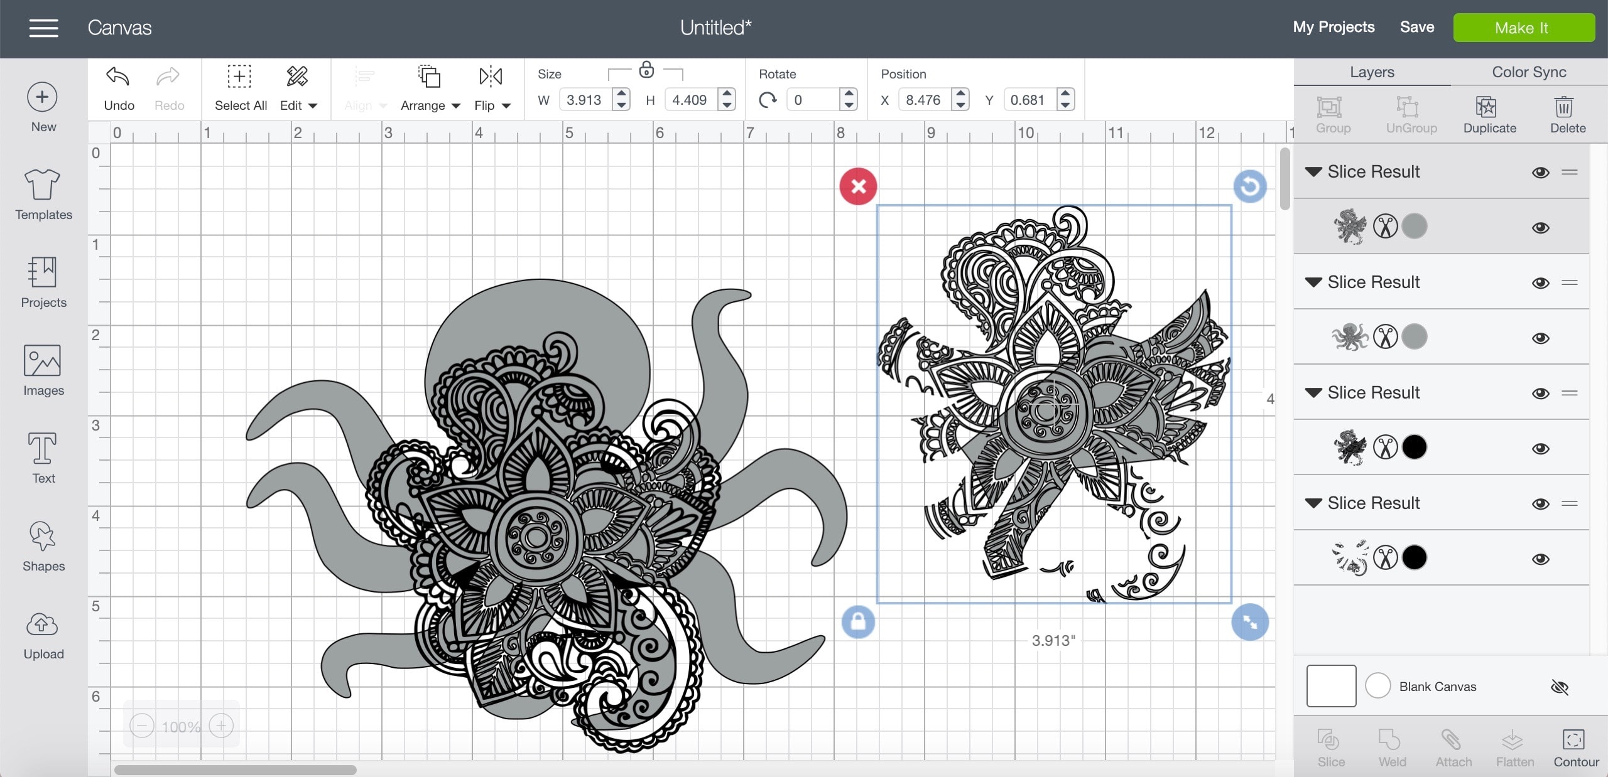1608x777 pixels.
Task: Open the Arrange dropdown
Action: point(430,88)
